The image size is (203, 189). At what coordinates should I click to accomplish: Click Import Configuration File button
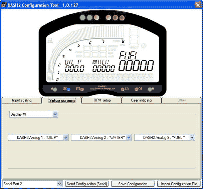click(179, 184)
